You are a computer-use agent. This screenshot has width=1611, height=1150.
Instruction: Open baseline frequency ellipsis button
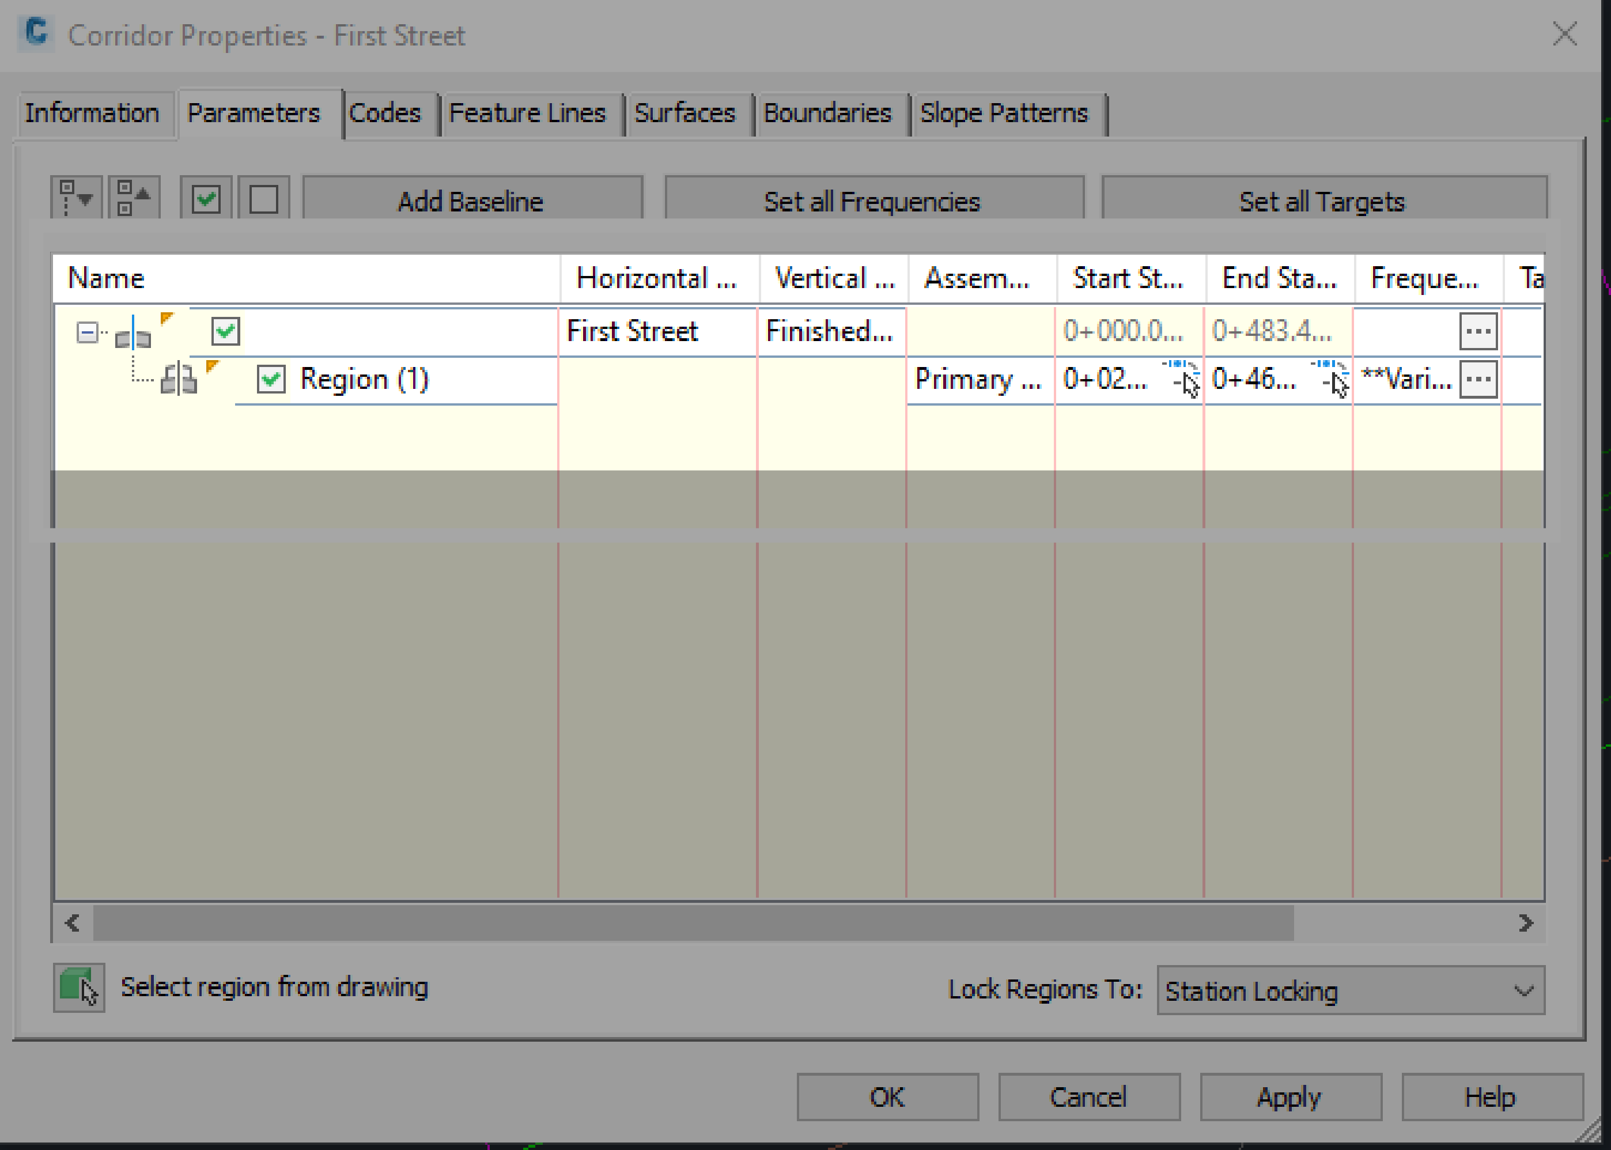[1478, 331]
